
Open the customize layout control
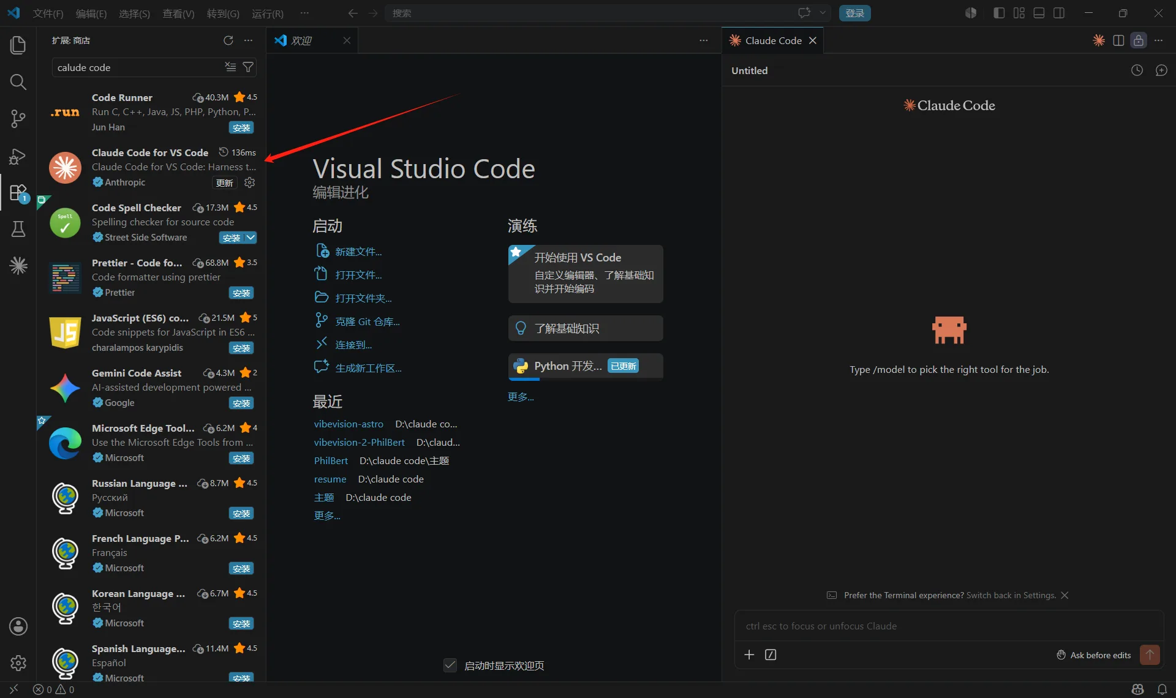click(x=1019, y=13)
